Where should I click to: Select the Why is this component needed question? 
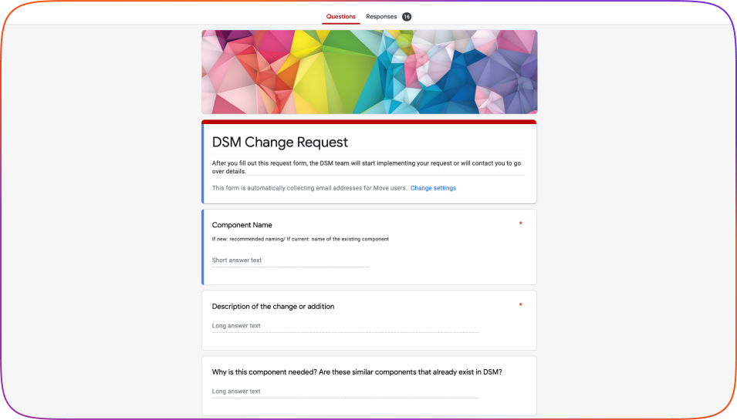click(357, 372)
